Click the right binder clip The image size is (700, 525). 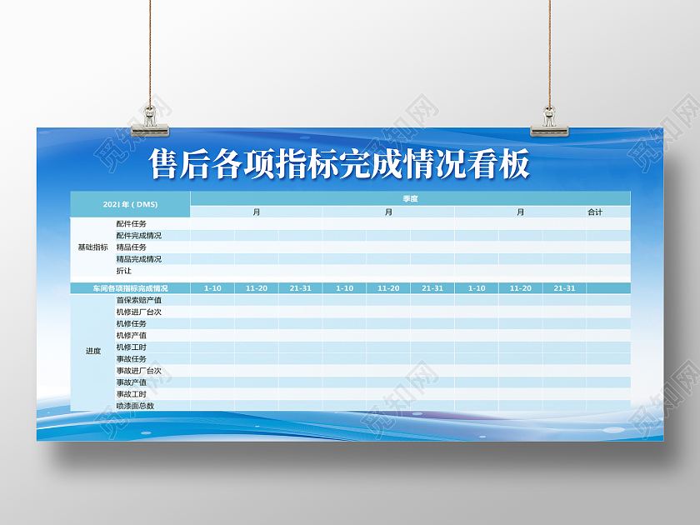click(x=549, y=121)
